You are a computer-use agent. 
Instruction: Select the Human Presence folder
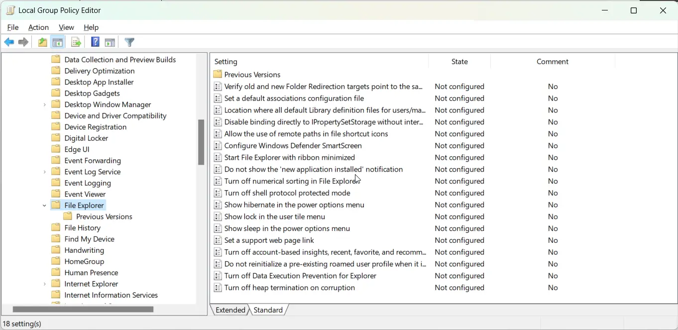(91, 272)
